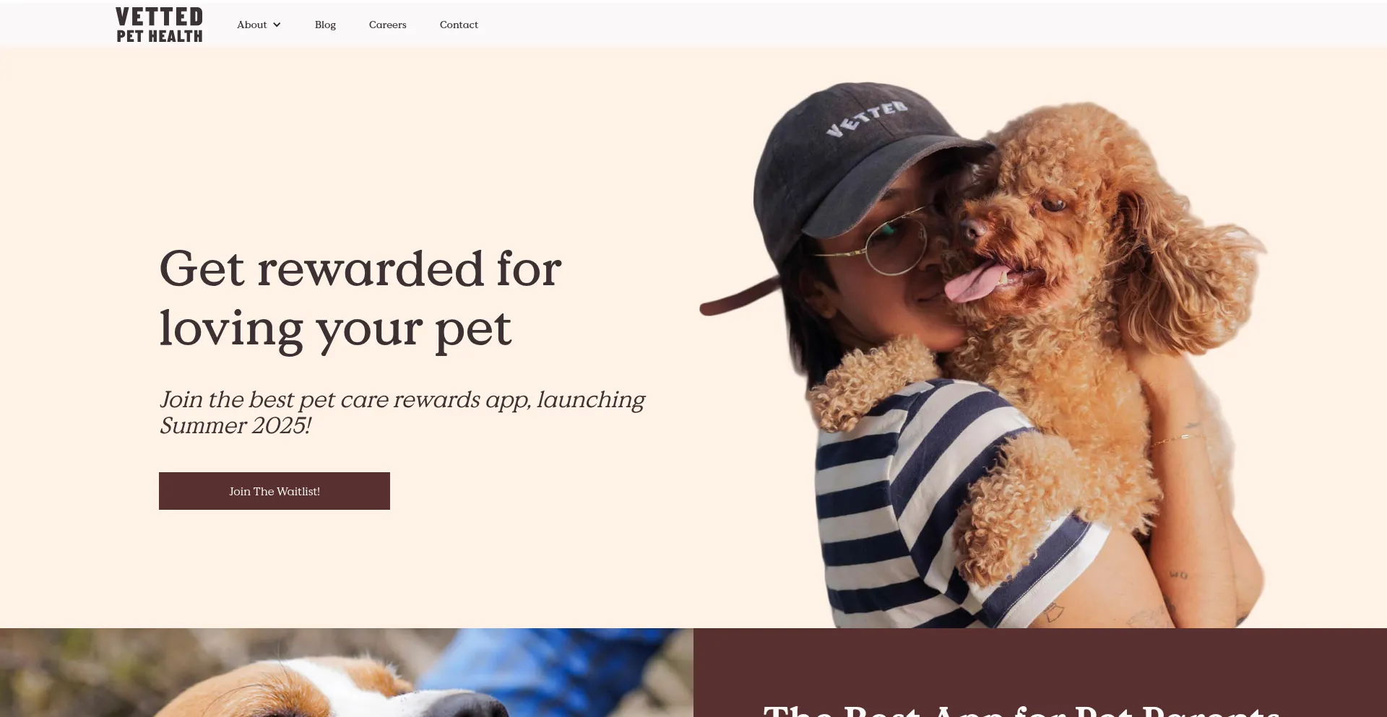This screenshot has height=717, width=1387.
Task: Click the Vetted Pet Health logo
Action: 159,25
